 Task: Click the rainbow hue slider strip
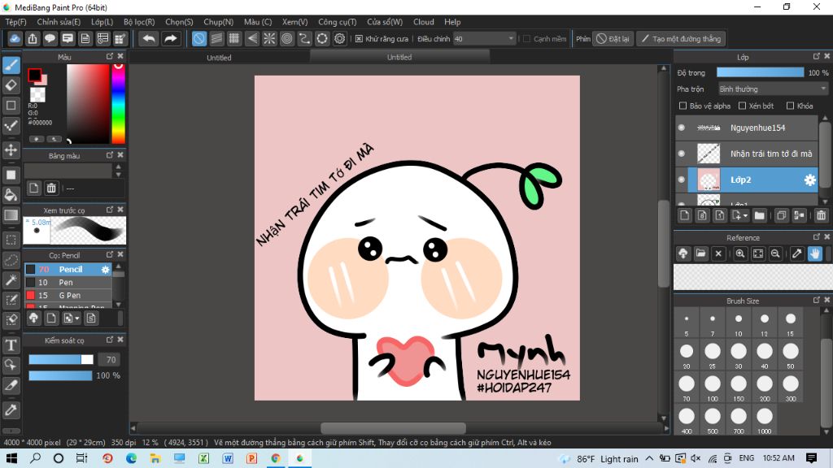pyautogui.click(x=119, y=104)
